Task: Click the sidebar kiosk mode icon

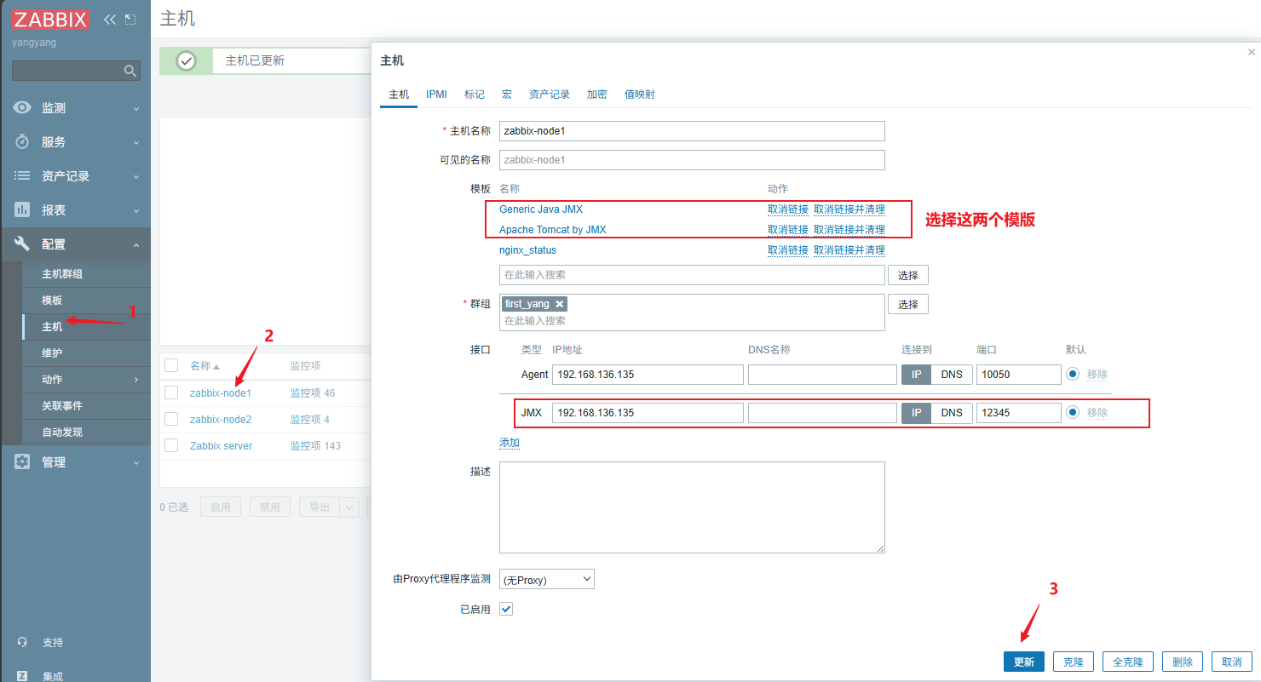Action: (x=130, y=19)
